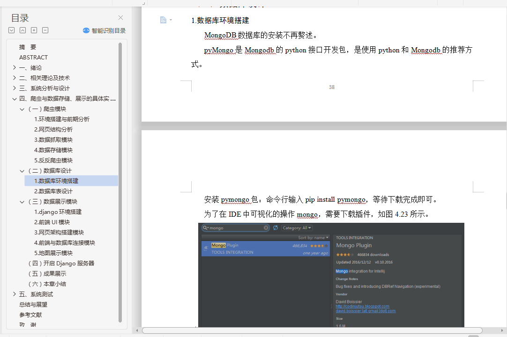Viewport: 507px width, 337px height.
Task: Go to 2.数据库表设计
Action: [x=53, y=191]
